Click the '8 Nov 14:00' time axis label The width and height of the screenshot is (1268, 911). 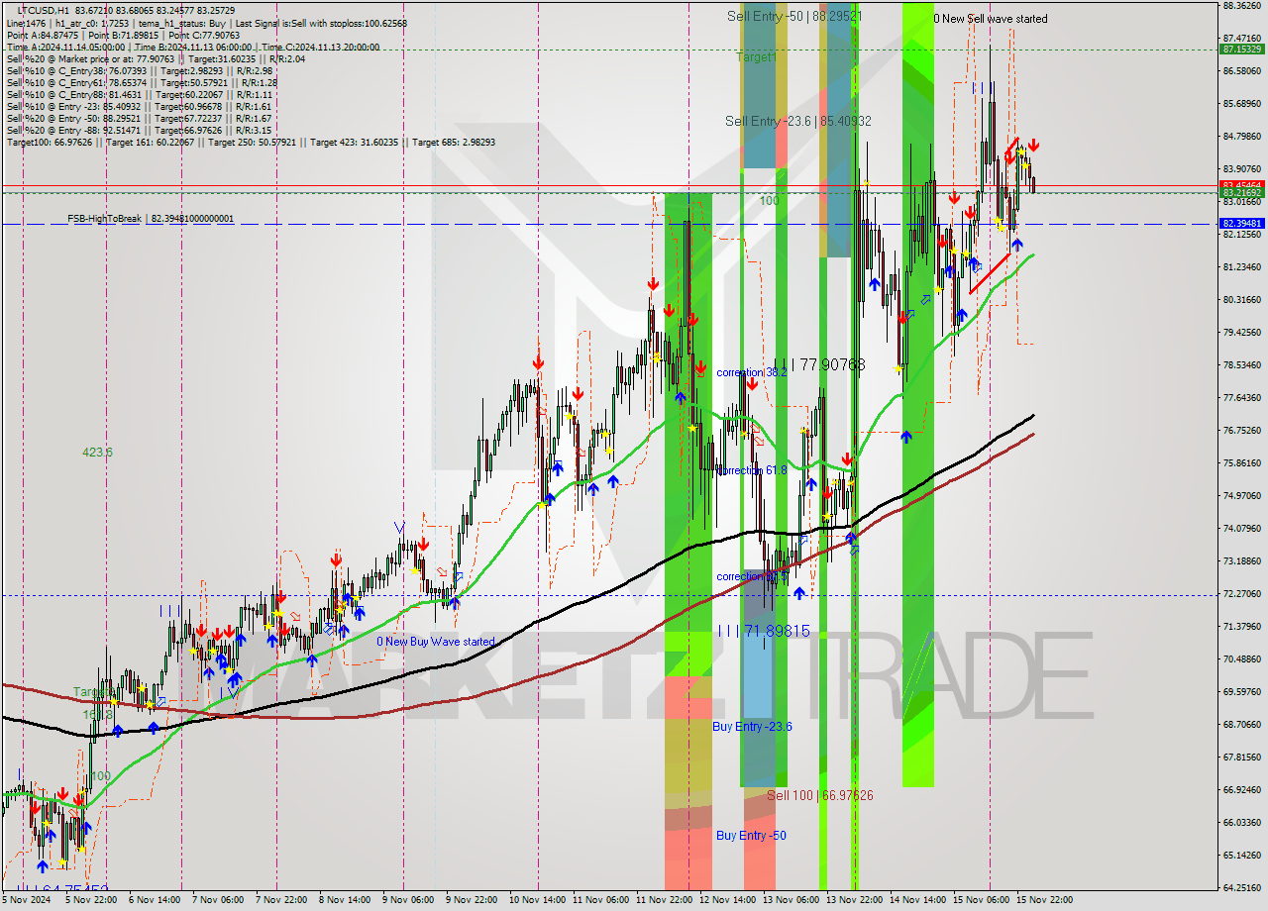tap(344, 901)
